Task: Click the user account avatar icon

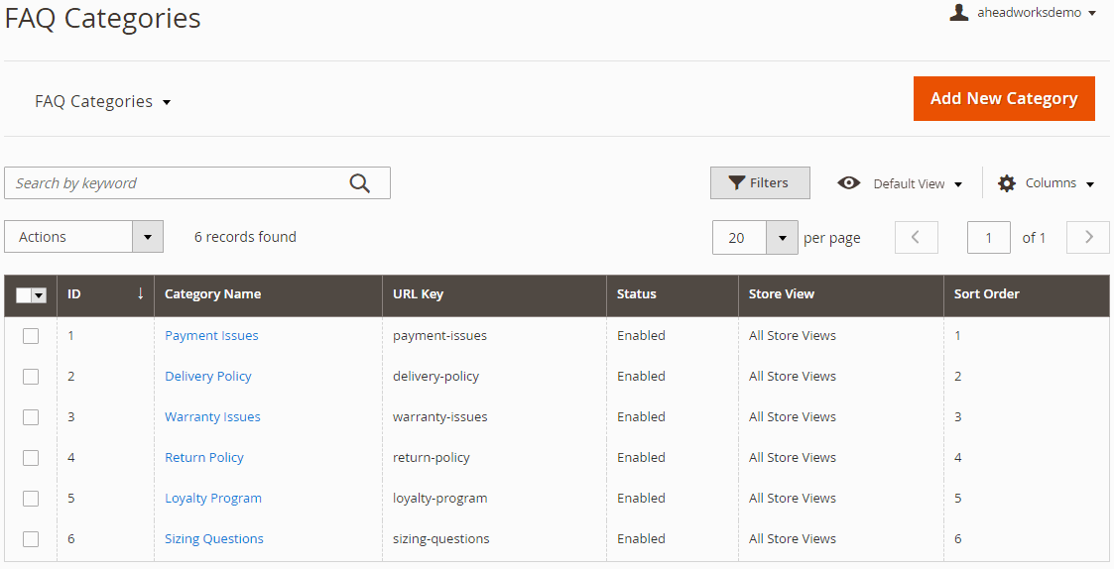Action: (958, 13)
